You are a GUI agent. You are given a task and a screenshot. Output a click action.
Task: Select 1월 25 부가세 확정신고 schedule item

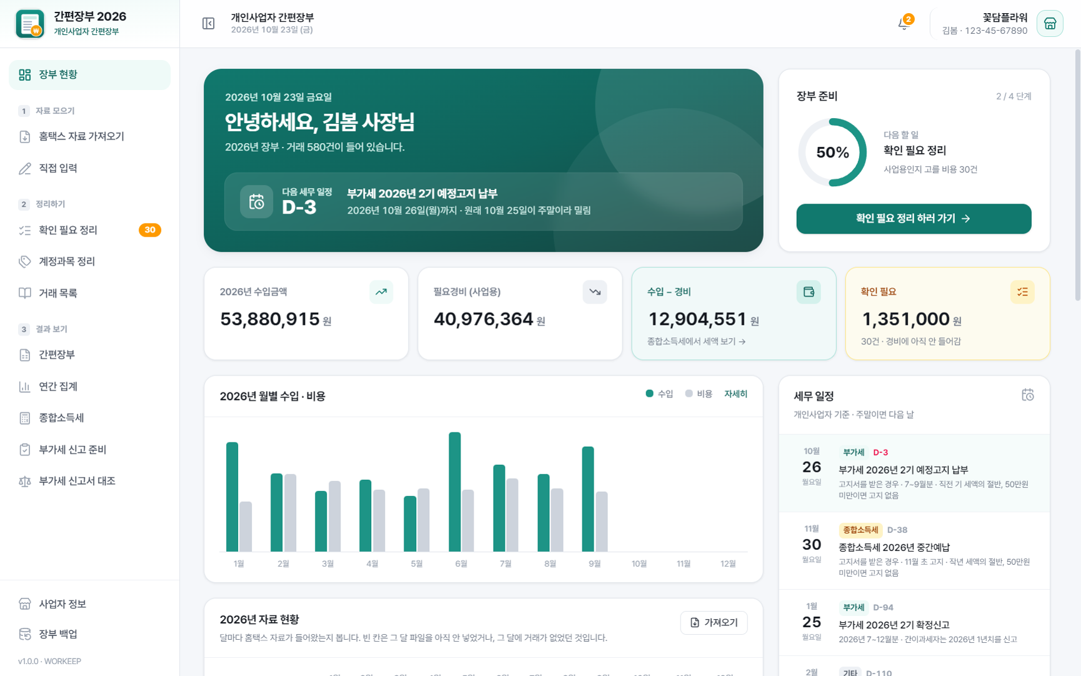914,623
